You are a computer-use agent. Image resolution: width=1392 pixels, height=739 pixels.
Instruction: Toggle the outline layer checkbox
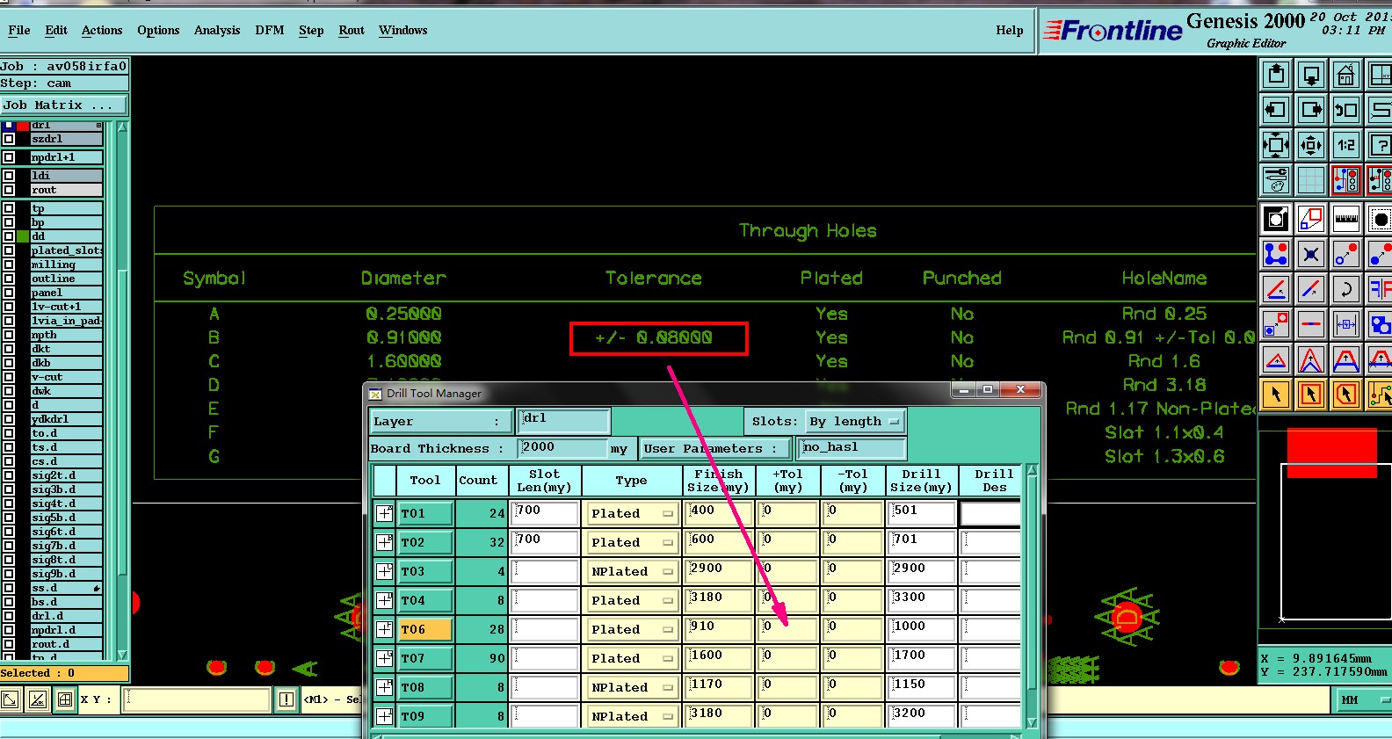[x=9, y=279]
